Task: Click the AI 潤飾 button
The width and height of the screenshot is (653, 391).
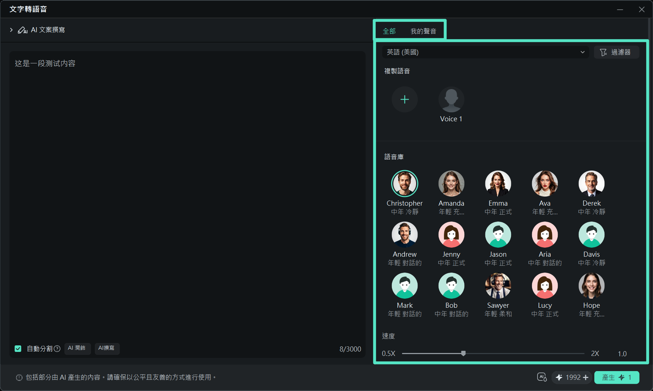Action: 77,348
